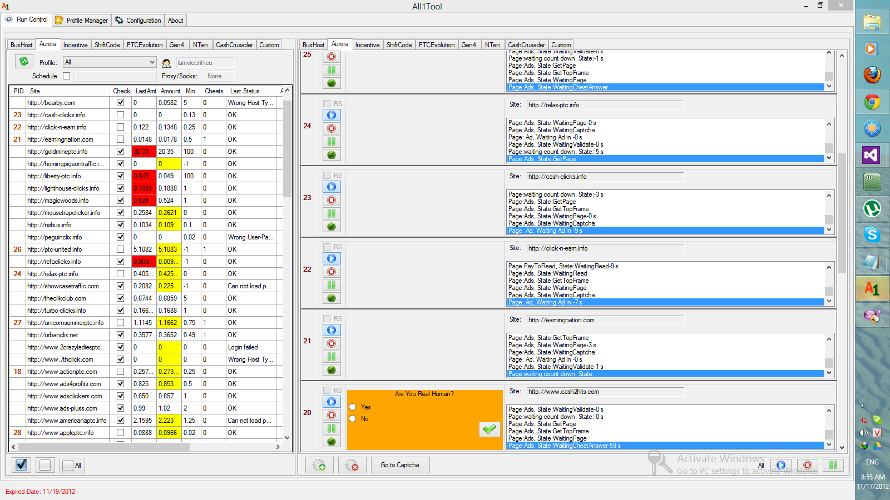Click the green refresh icon beside Profile
Viewport: 890px width, 500px height.
point(24,62)
